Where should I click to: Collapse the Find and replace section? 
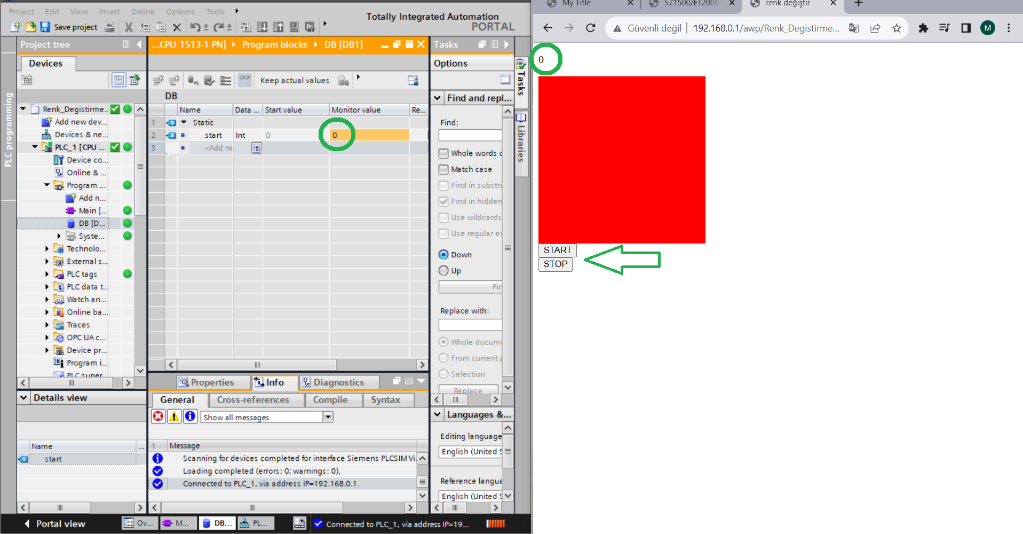[x=438, y=98]
